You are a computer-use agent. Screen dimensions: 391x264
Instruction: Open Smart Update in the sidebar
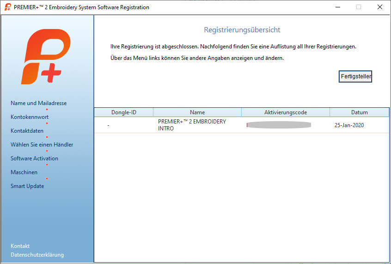pyautogui.click(x=27, y=186)
